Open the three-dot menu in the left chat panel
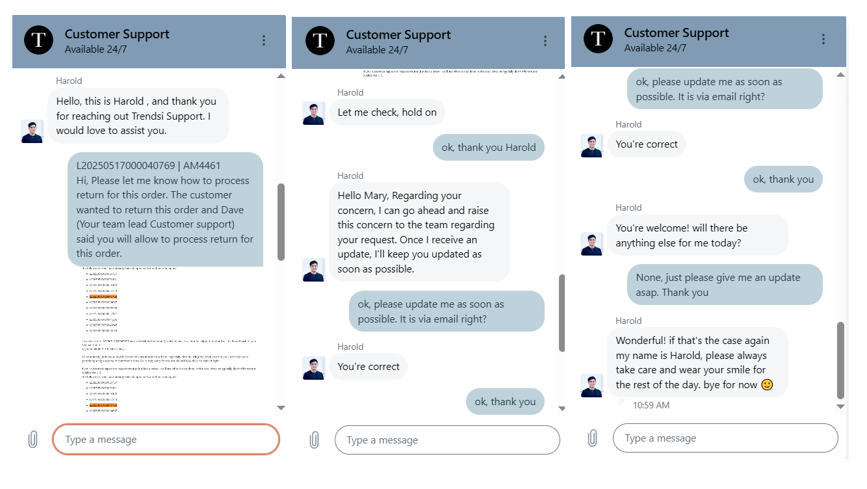The width and height of the screenshot is (867, 489). [x=264, y=40]
